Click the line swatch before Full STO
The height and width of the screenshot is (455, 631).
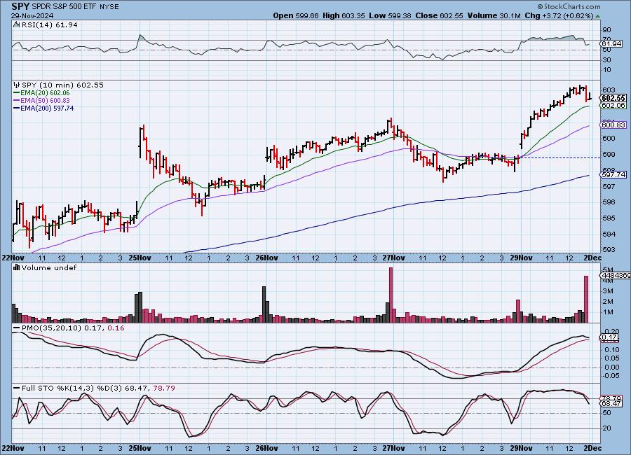pos(17,388)
